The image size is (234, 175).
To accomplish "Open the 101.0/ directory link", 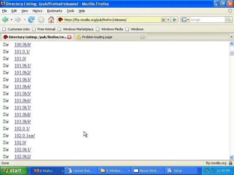I will [20, 59].
